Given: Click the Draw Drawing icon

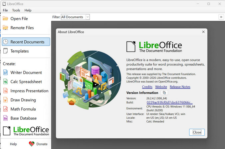Looking at the screenshot, I should coord(5,100).
